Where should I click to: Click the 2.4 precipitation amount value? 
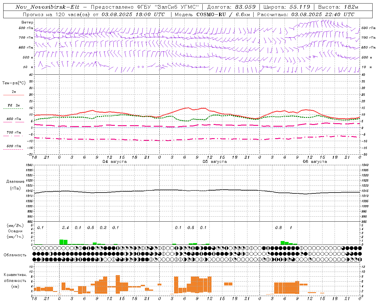(65, 228)
